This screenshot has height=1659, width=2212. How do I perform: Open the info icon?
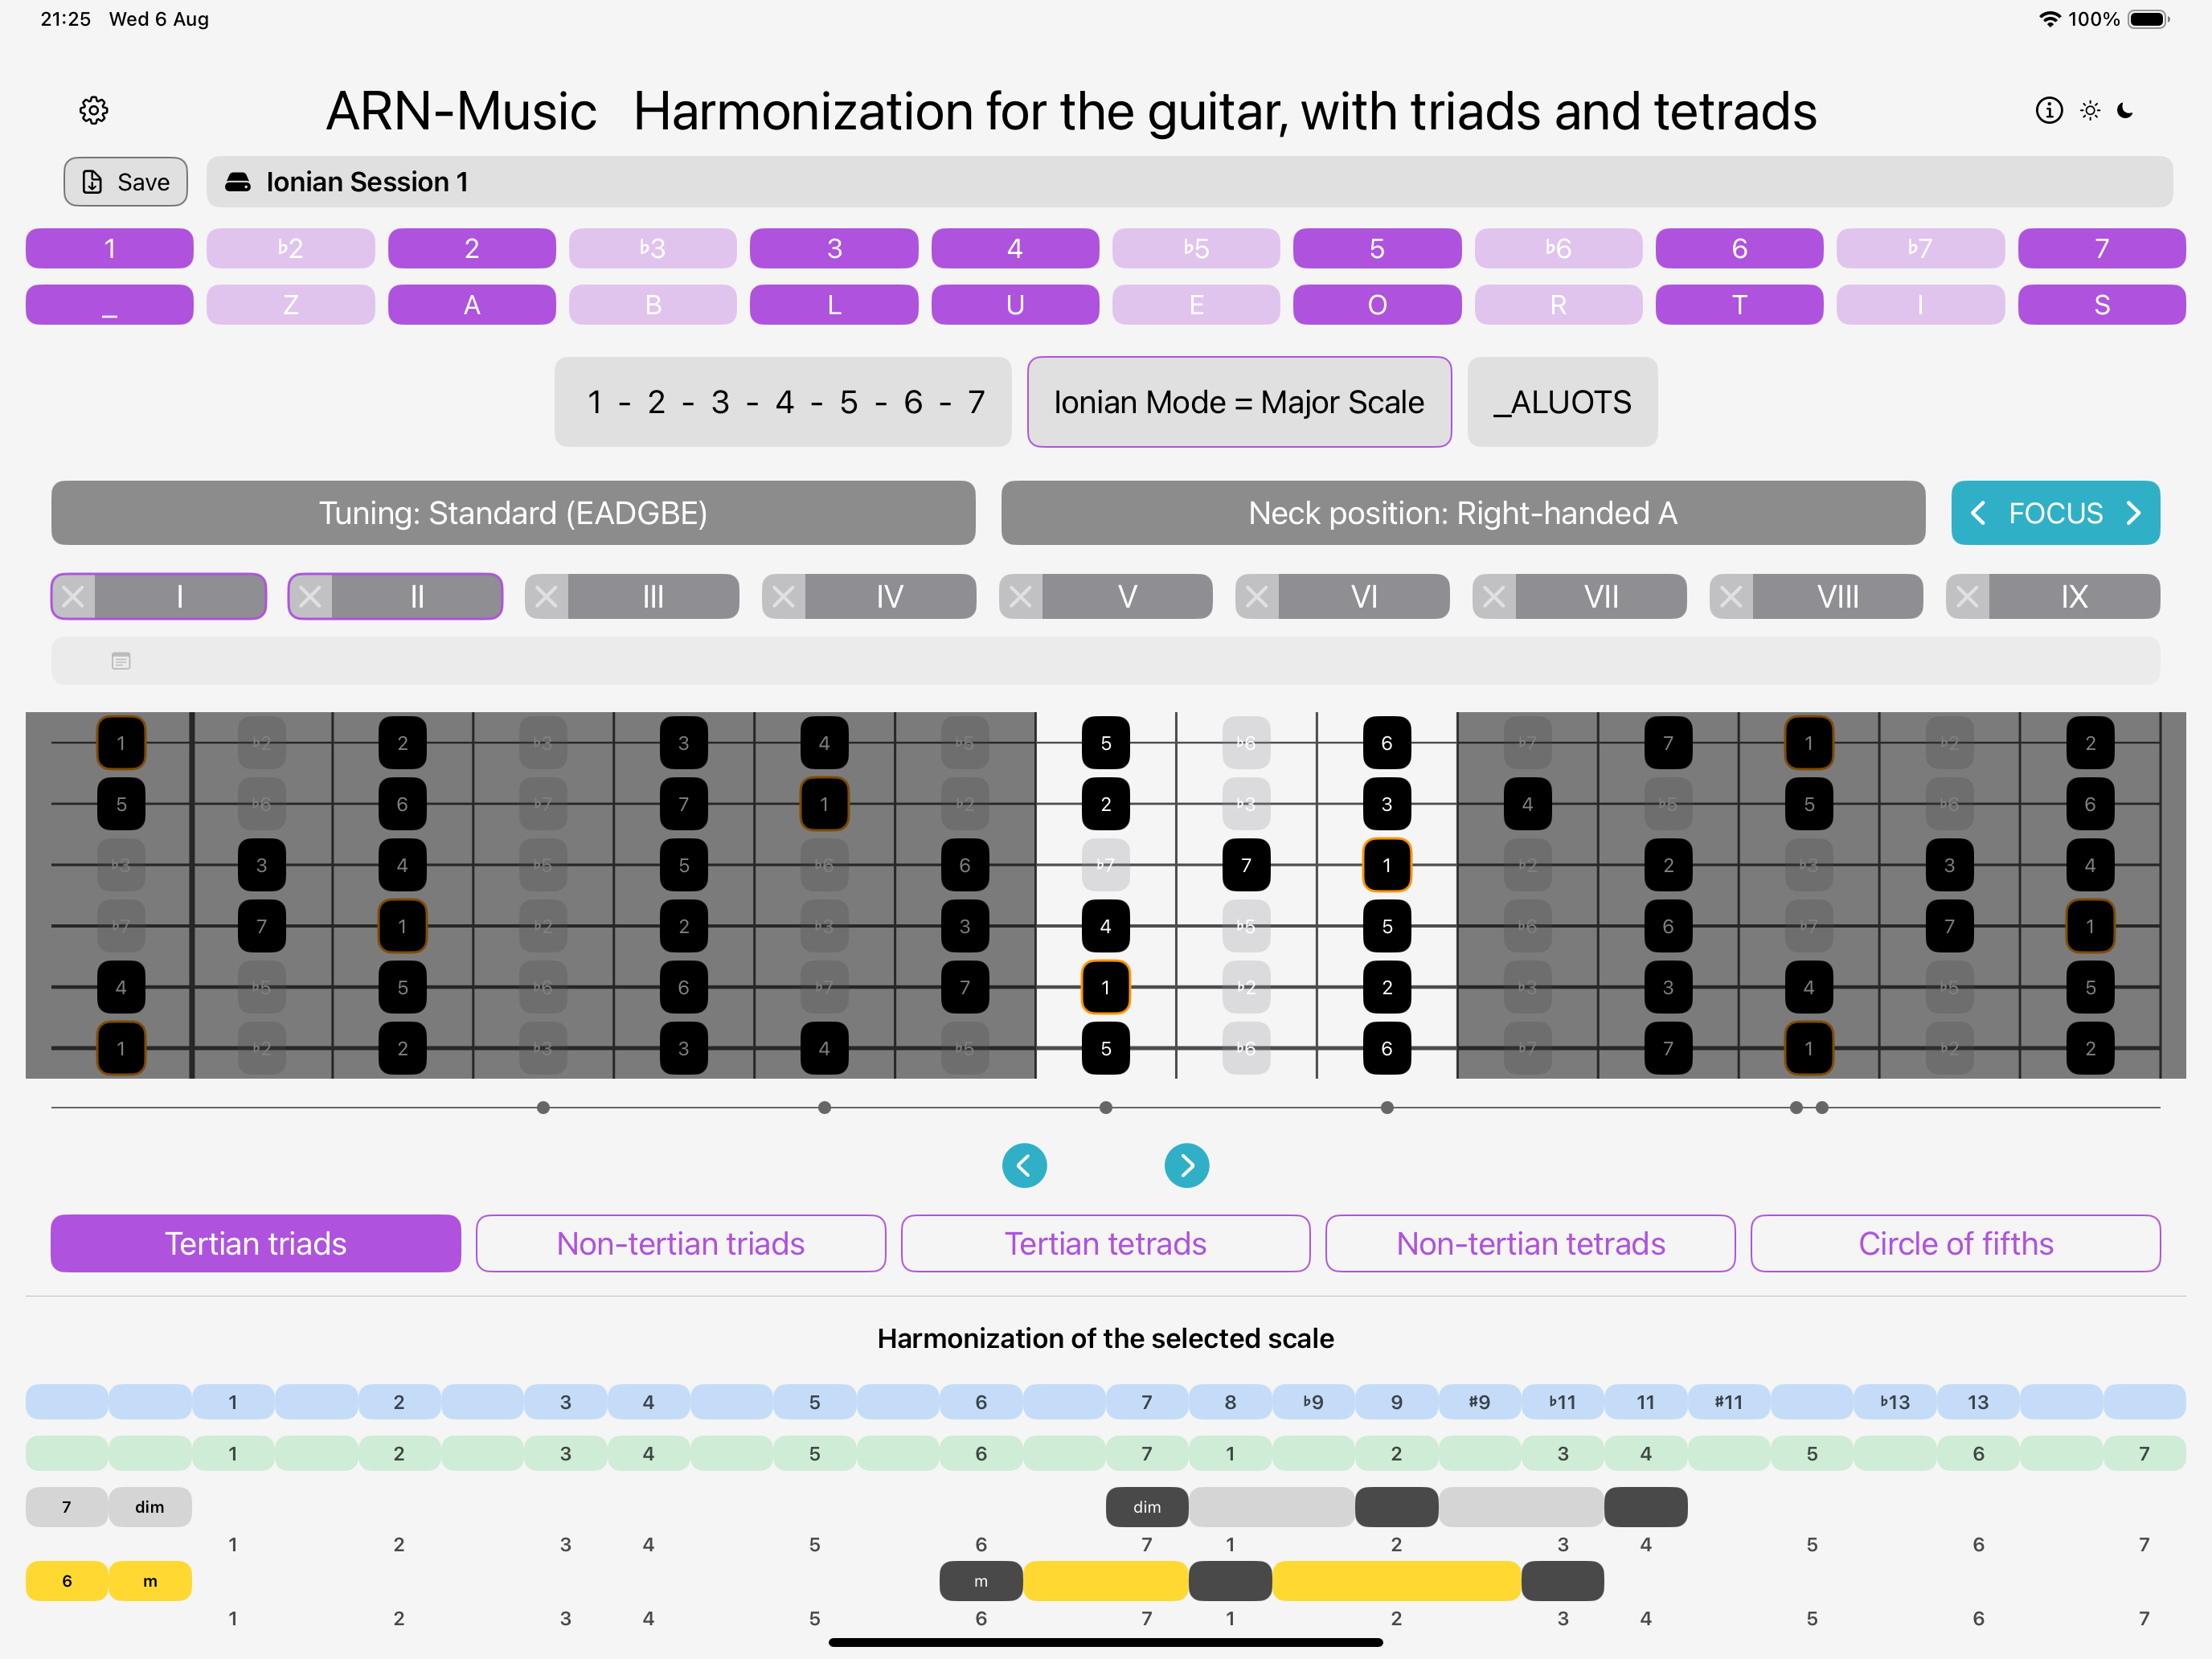pos(2049,110)
